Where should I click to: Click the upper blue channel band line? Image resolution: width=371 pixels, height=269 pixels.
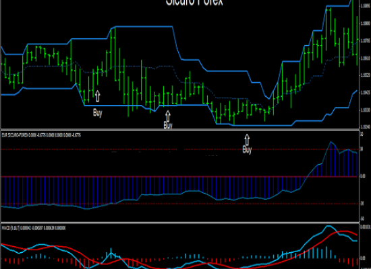coord(144,26)
